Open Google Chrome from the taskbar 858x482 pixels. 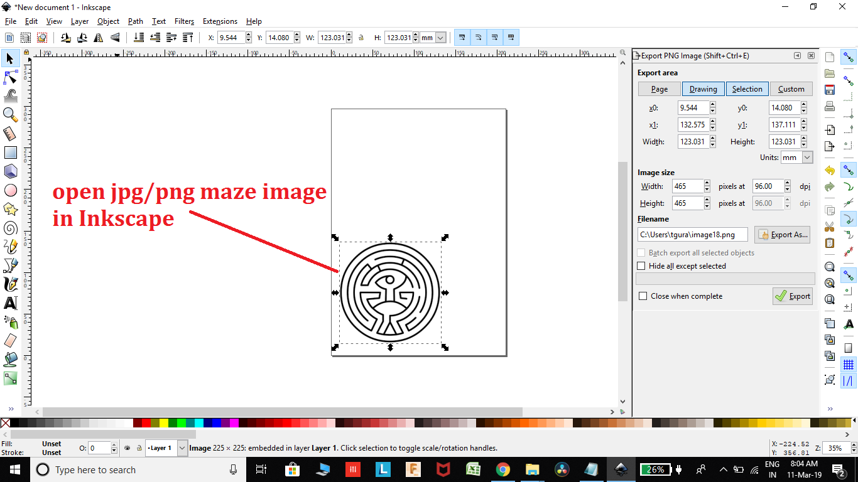(x=502, y=469)
